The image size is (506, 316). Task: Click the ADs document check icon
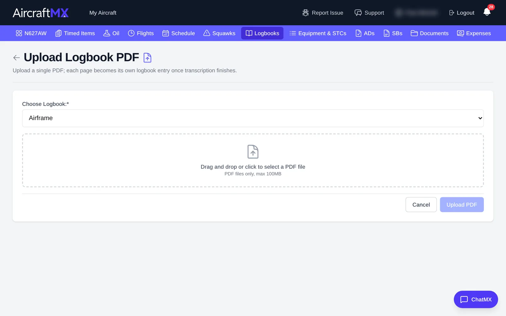coord(358,33)
